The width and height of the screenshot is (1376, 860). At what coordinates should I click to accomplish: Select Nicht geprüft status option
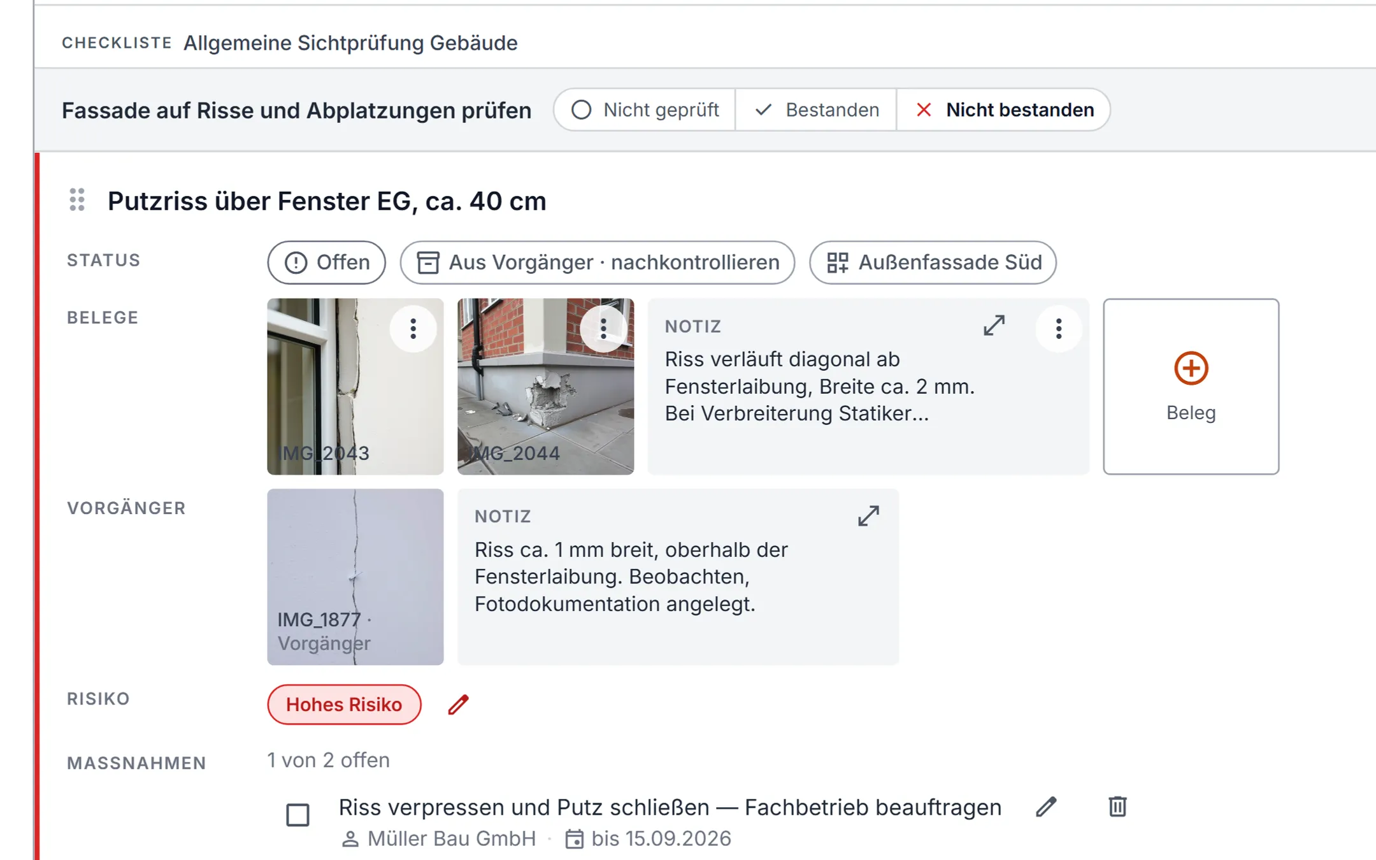645,110
